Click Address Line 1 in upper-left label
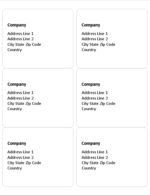 click(x=20, y=34)
